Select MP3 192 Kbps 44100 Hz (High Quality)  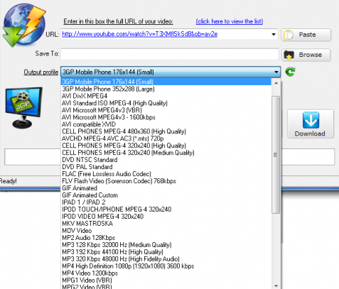click(x=166, y=252)
